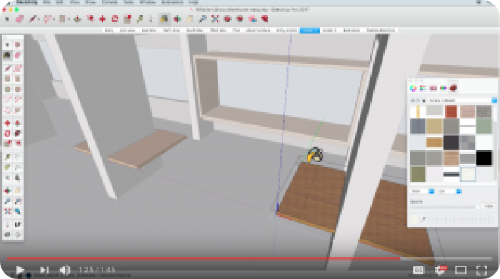Toggle theater mode on the player
The image size is (500, 279).
point(461,270)
